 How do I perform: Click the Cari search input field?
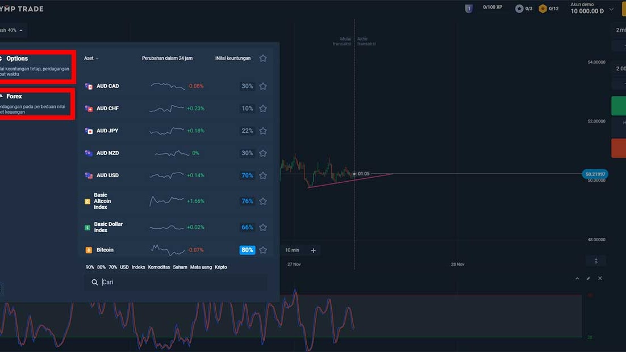pos(176,282)
